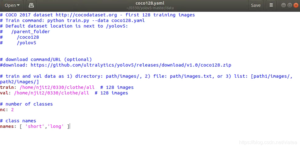This screenshot has width=300, height=148.
Task: Click the '/yolov5' comment line
Action: (18, 43)
